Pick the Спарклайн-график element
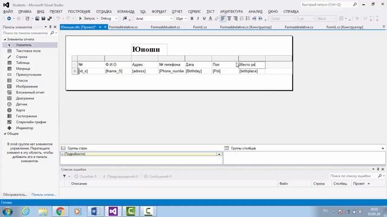 click(30, 122)
